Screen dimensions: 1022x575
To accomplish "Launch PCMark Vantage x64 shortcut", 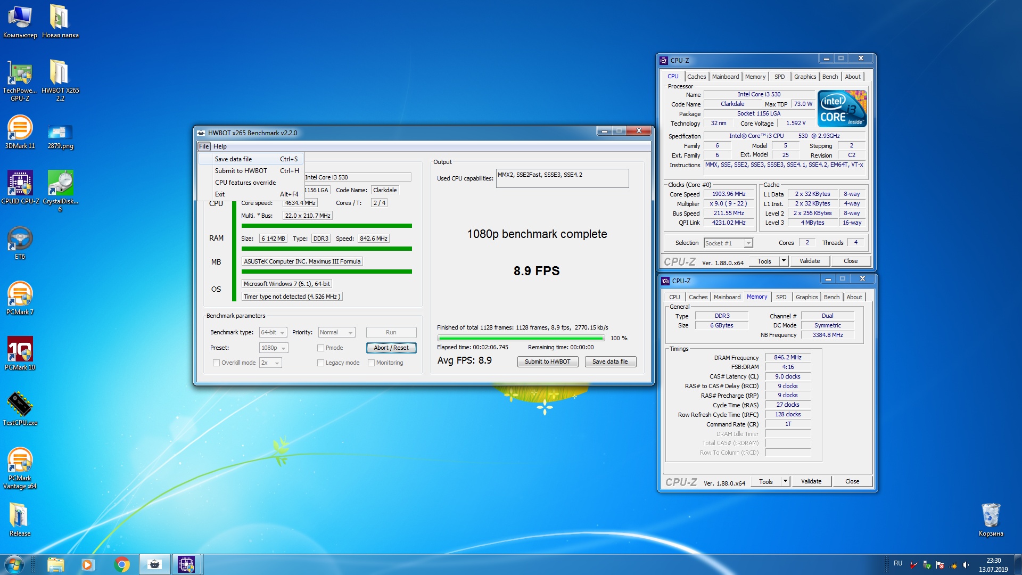I will click(20, 469).
